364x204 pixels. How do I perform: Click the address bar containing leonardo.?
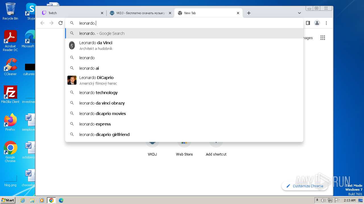pos(184,23)
